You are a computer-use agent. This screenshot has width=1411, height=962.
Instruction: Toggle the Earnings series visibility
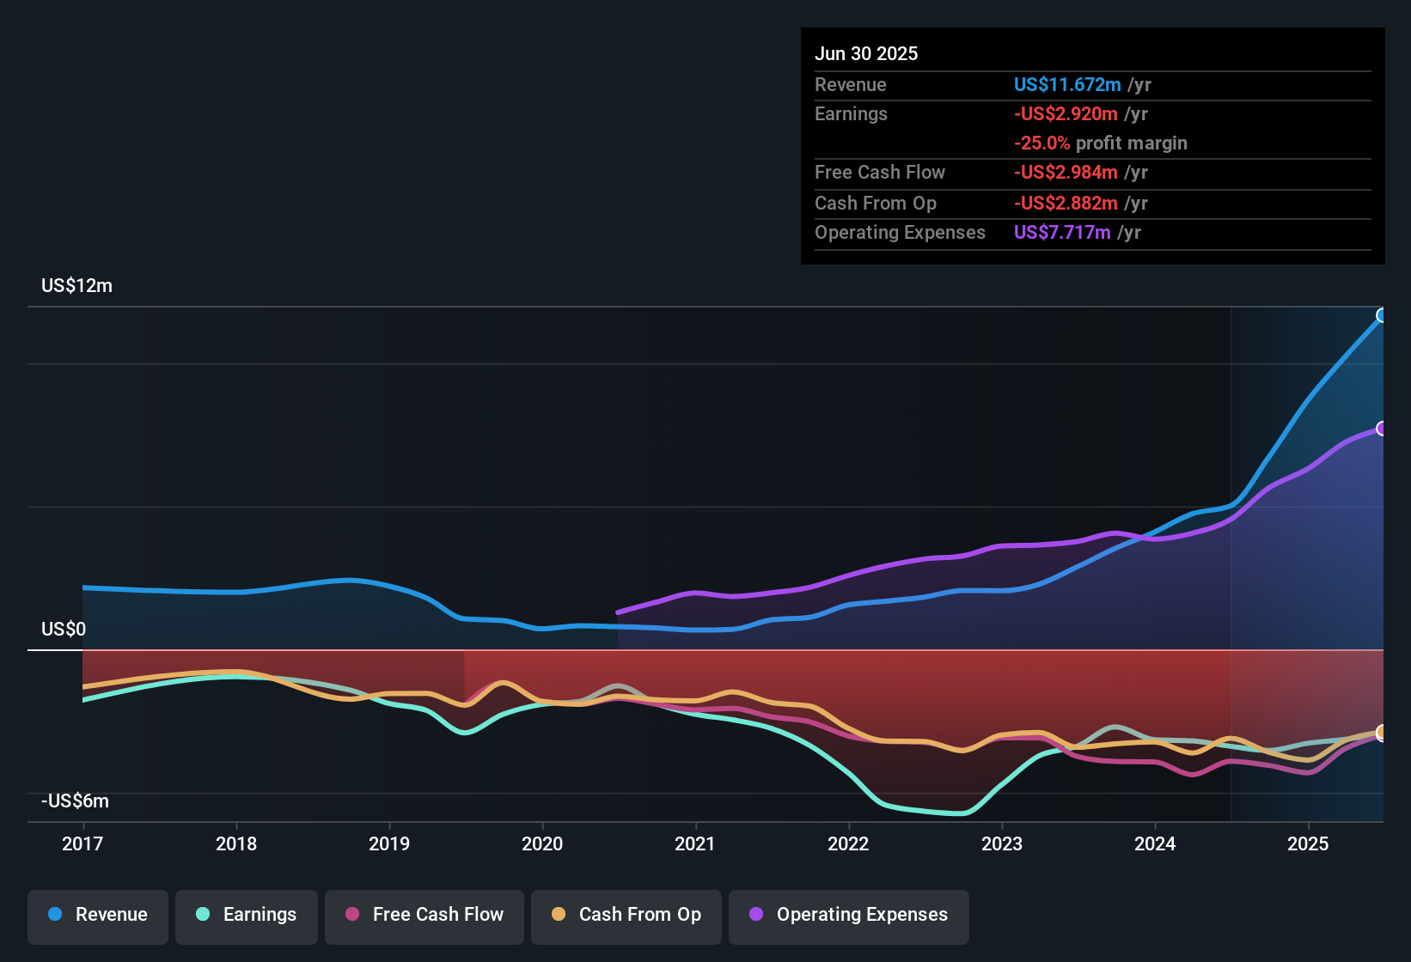pyautogui.click(x=247, y=915)
